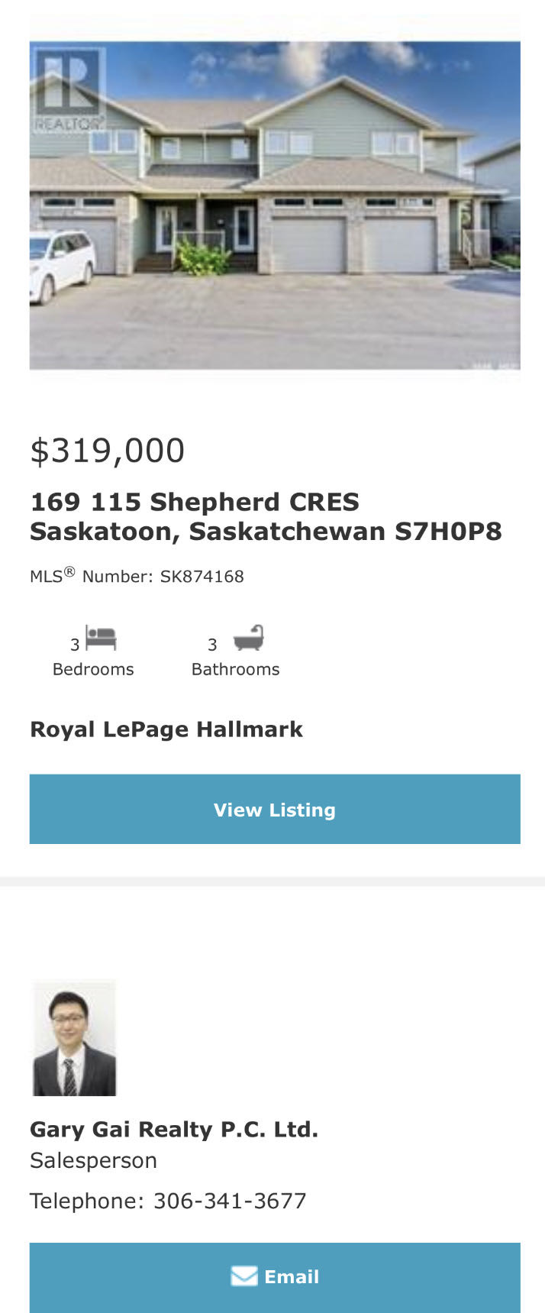Click the Bathrooms label
545x1313 pixels.
coord(235,669)
